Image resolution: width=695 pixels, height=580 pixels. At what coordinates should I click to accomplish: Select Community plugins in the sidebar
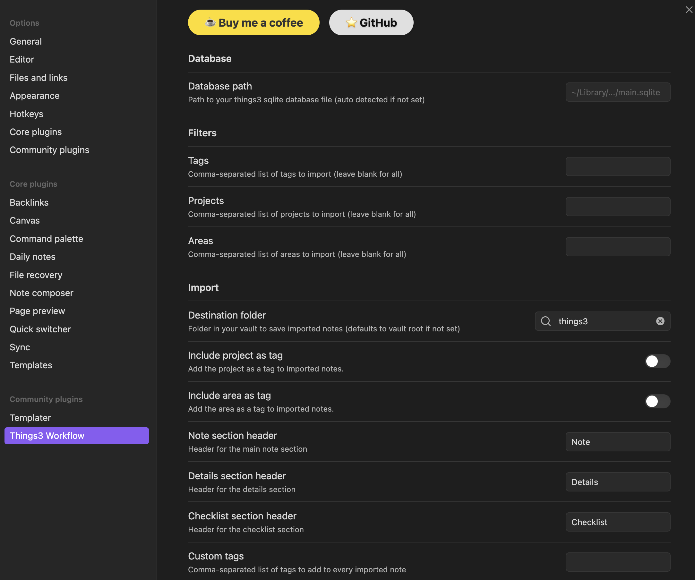tap(49, 149)
